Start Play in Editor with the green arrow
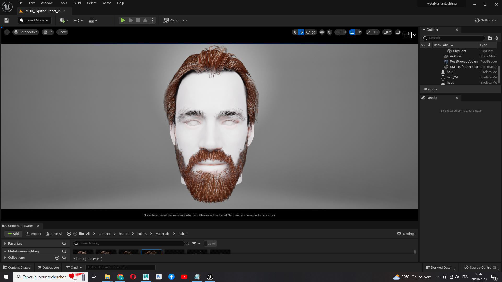The width and height of the screenshot is (502, 282). (123, 20)
